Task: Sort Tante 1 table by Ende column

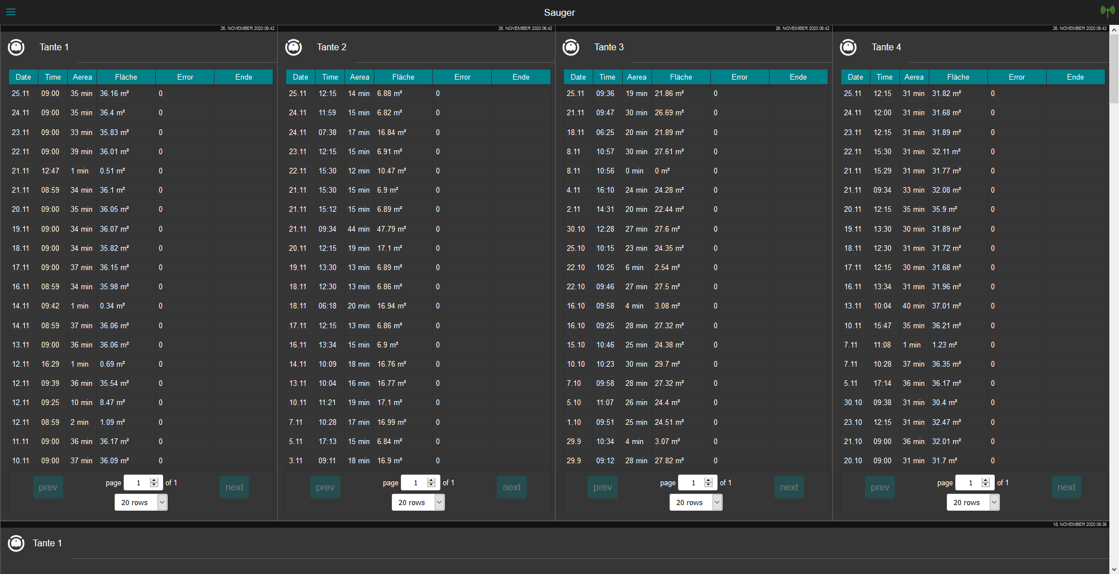Action: tap(244, 77)
